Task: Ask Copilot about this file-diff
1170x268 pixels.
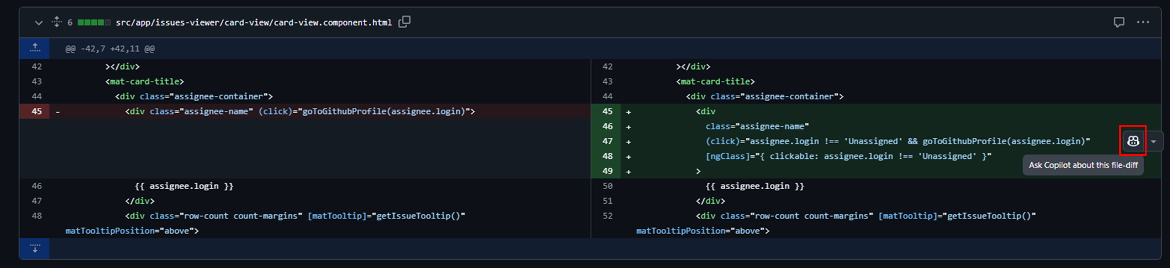Action: (1133, 141)
